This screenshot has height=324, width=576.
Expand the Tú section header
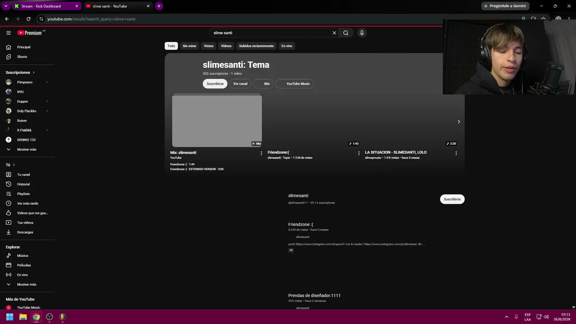click(10, 165)
